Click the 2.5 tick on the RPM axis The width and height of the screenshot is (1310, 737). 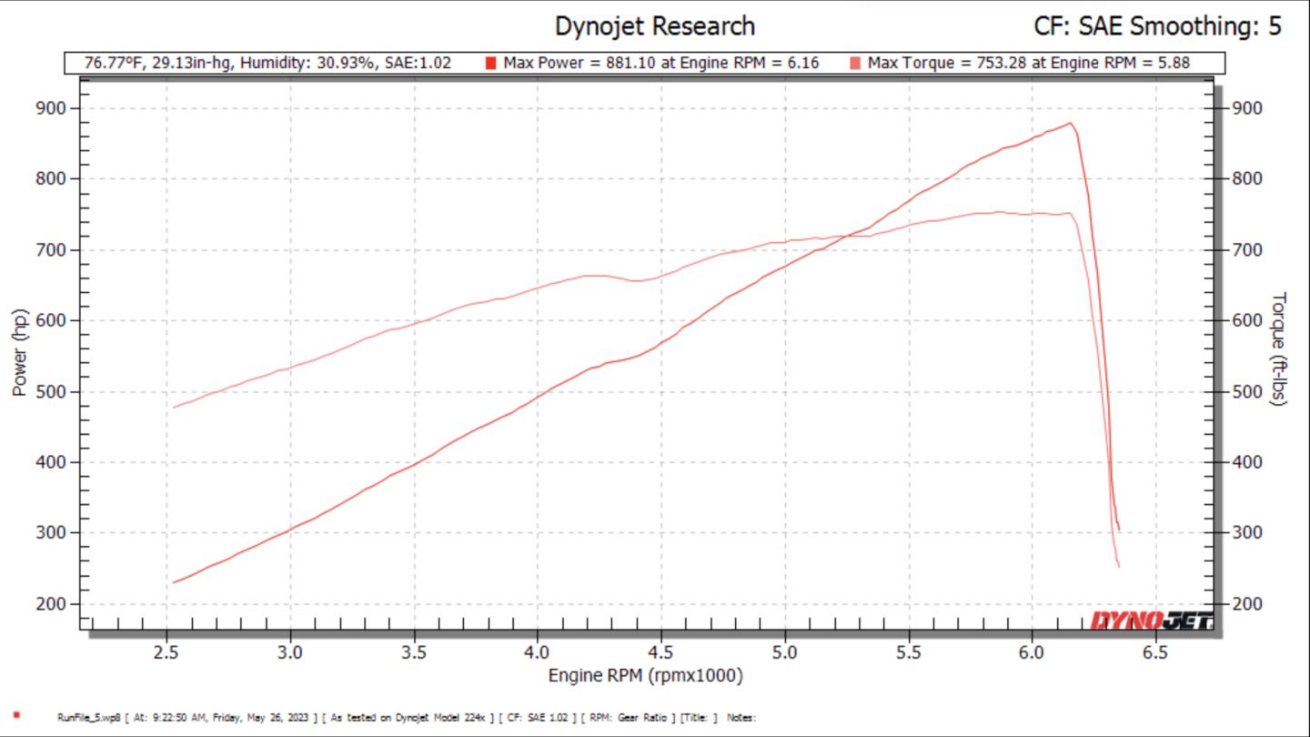166,652
